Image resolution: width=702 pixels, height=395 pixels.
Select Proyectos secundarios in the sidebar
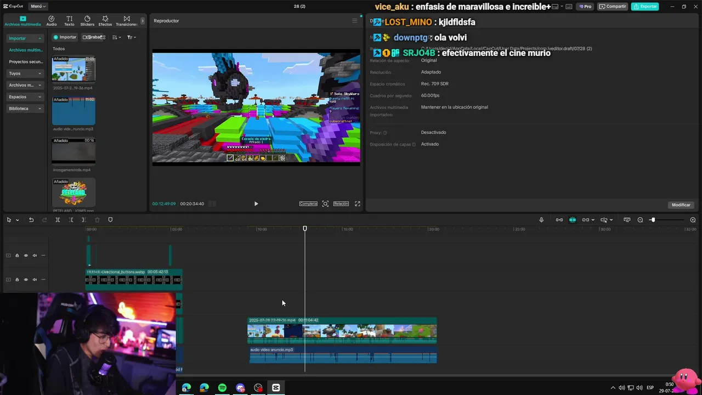25,62
